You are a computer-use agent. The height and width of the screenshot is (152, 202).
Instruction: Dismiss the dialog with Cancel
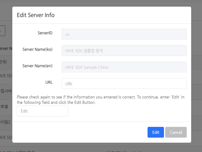(x=176, y=132)
